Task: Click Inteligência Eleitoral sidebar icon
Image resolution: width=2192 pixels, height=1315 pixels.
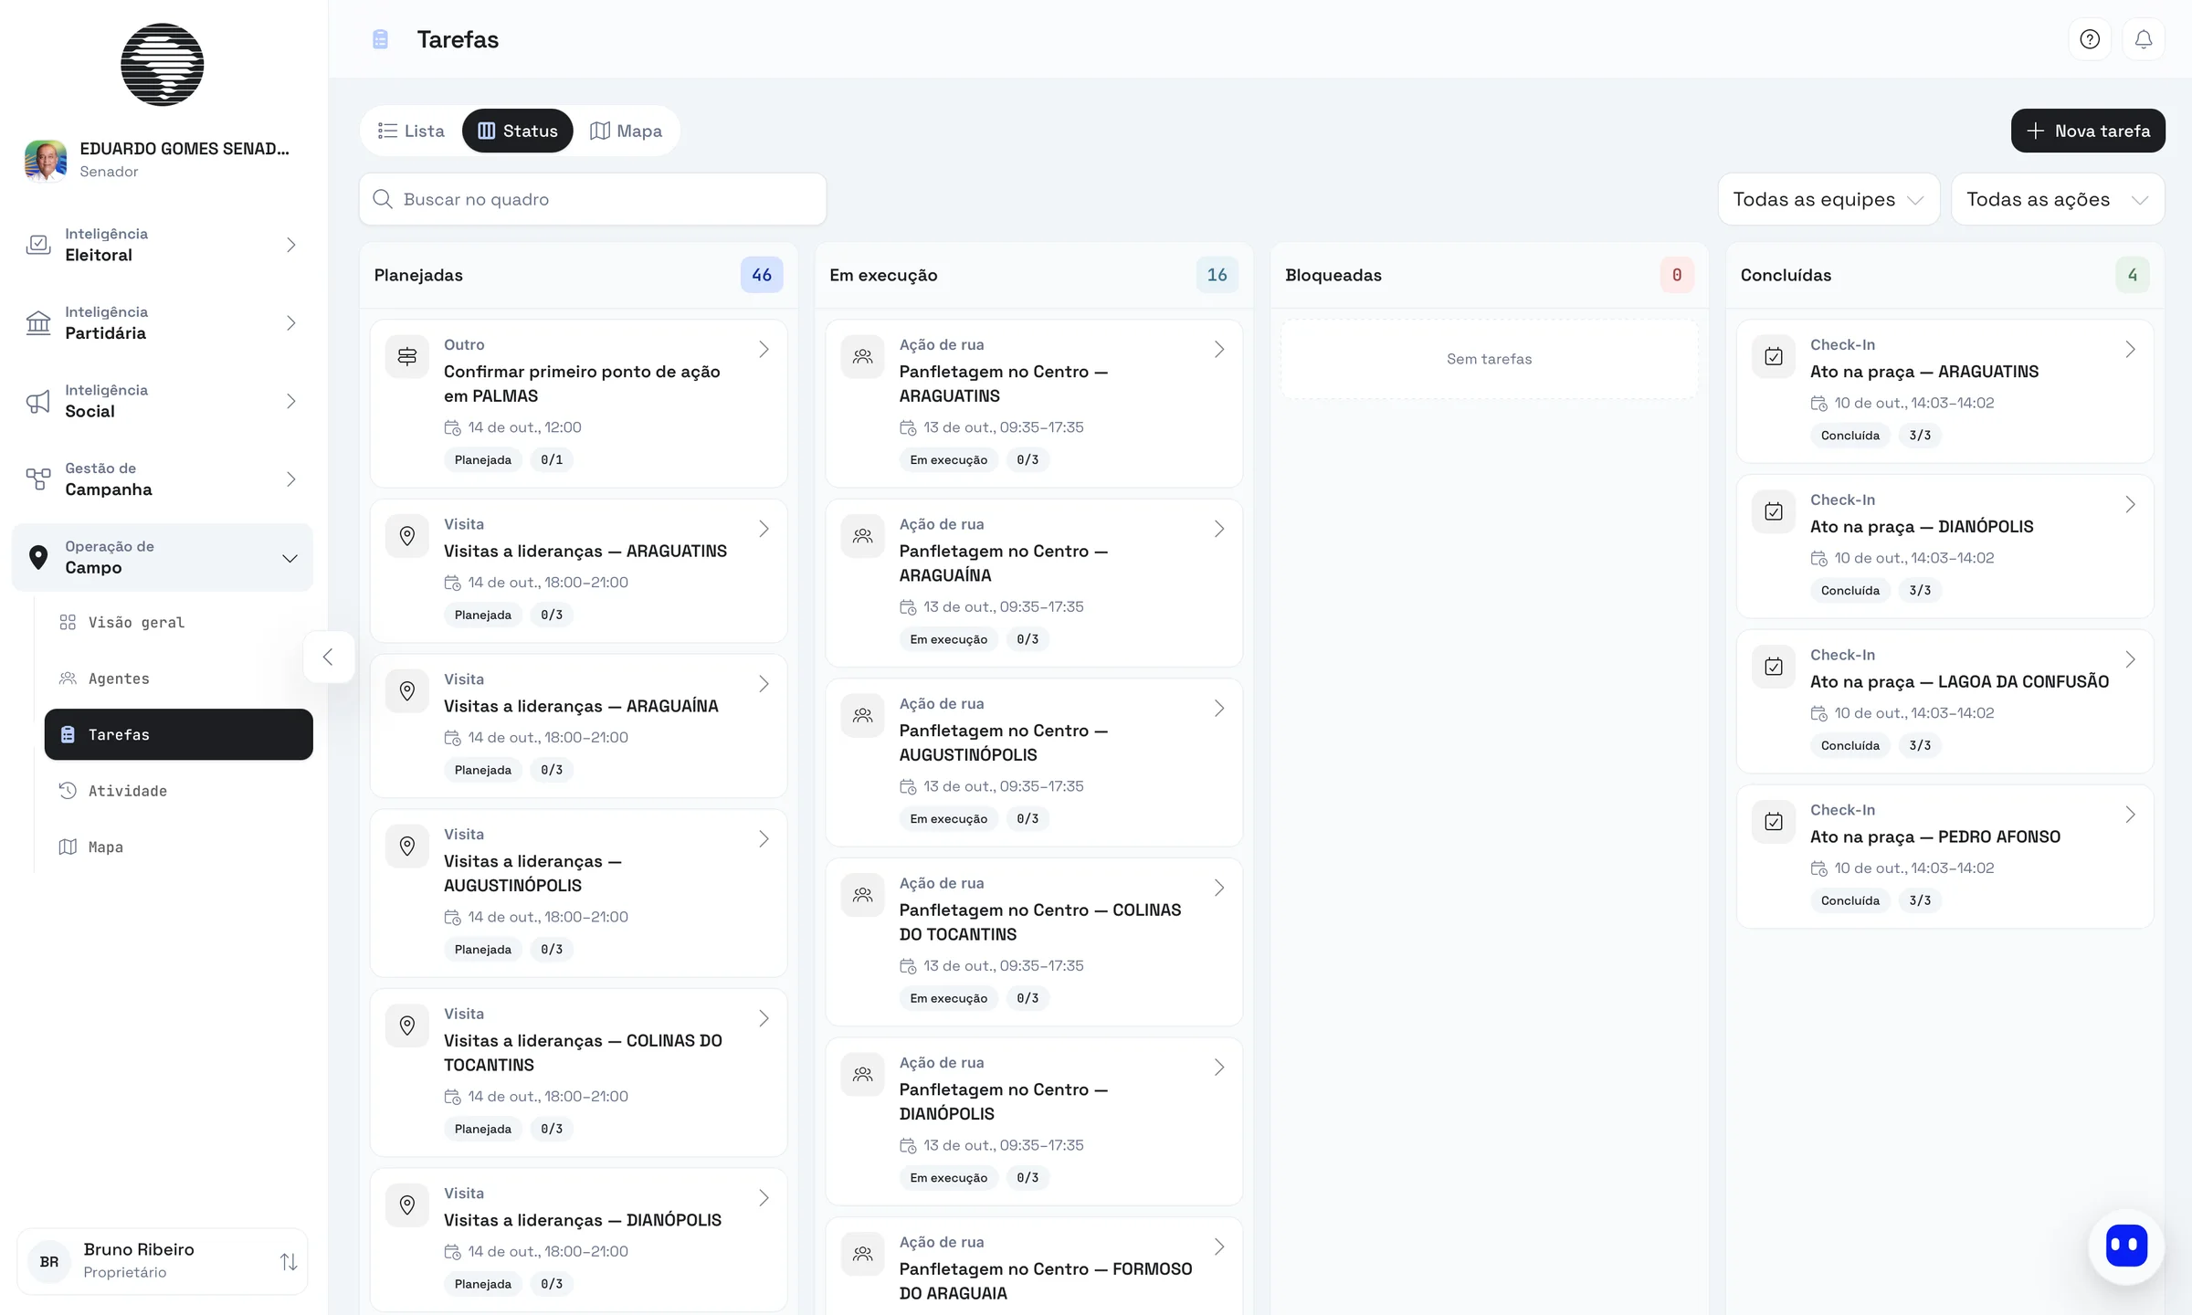Action: pos(38,245)
